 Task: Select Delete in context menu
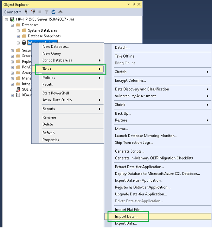[x=68, y=124]
